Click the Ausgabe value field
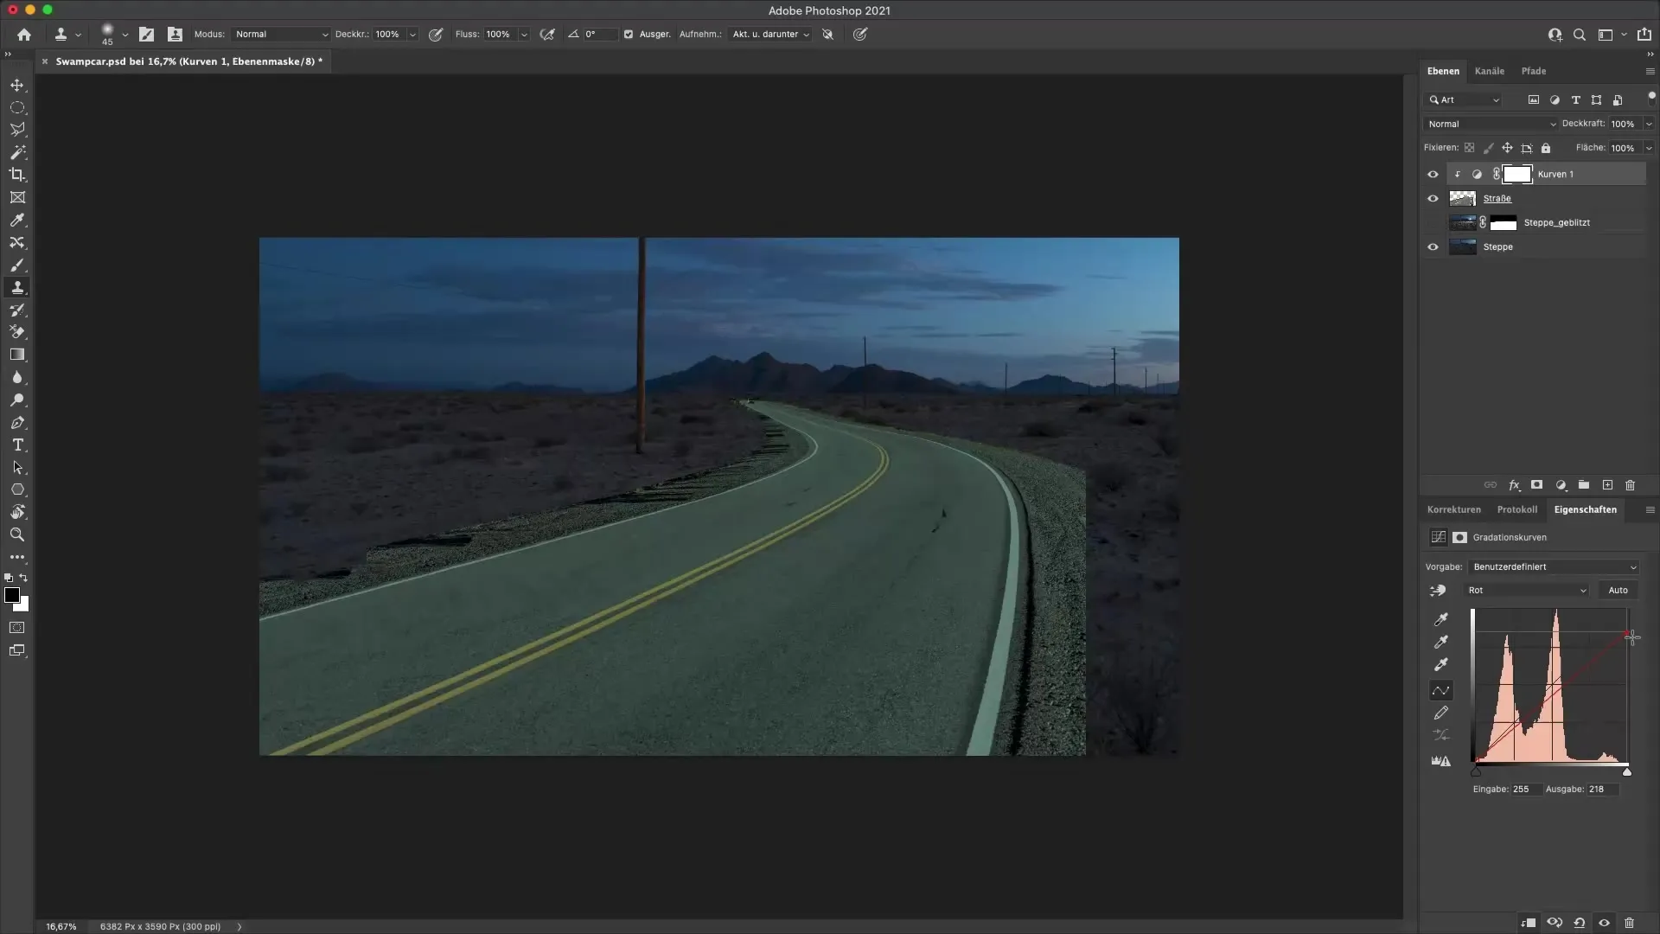 coord(1601,789)
